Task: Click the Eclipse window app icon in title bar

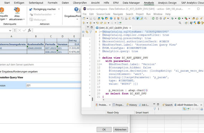Action: click(x=84, y=9)
